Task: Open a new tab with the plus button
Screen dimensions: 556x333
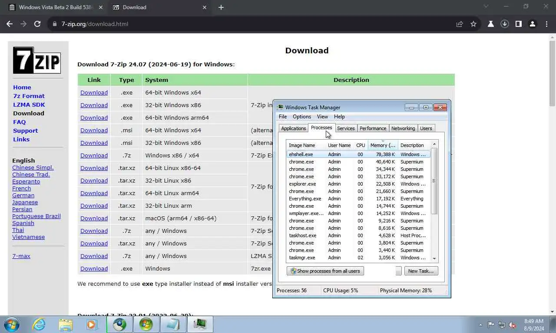Action: pyautogui.click(x=221, y=7)
